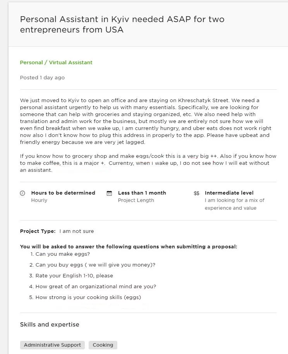The width and height of the screenshot is (288, 354).
Task: Select the Administrative Support skill tag
Action: point(52,345)
